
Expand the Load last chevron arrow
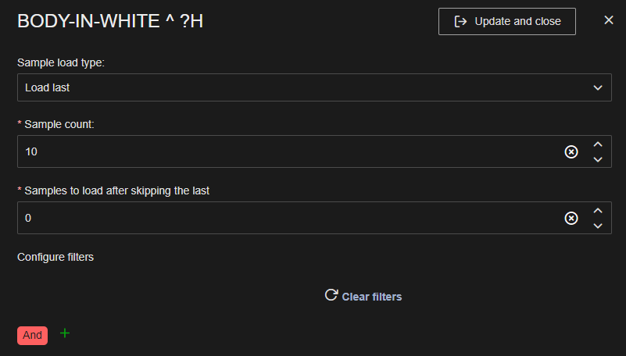(x=598, y=87)
